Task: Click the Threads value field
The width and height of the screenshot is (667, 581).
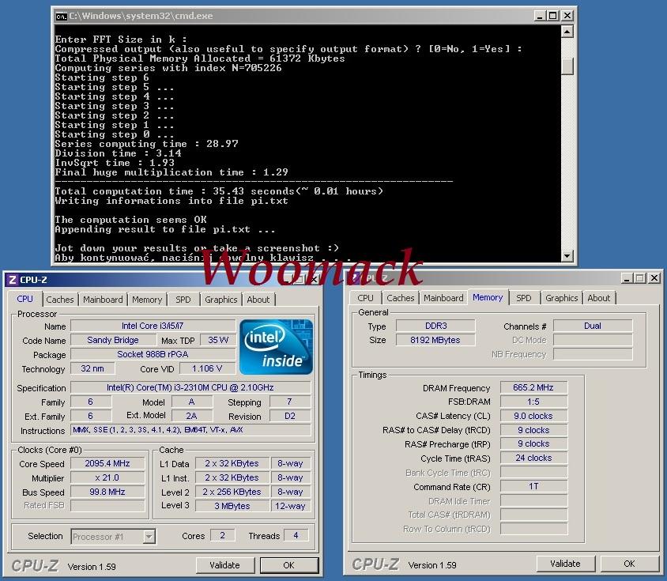Action: click(296, 535)
